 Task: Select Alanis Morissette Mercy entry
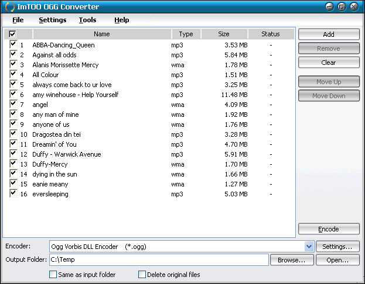point(66,65)
